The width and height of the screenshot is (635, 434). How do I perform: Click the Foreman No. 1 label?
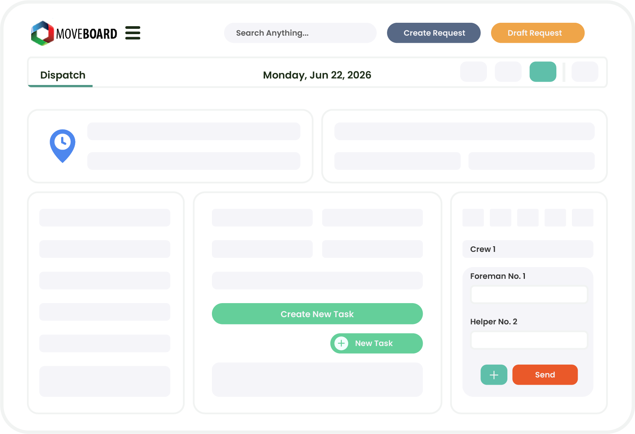pyautogui.click(x=498, y=276)
